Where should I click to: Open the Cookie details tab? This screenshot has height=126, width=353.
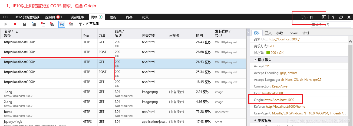[293, 33]
